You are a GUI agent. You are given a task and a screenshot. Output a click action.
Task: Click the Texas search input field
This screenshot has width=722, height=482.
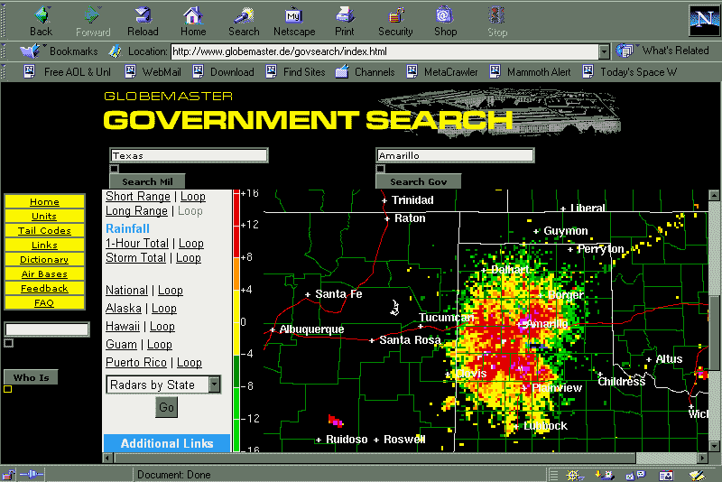click(x=189, y=155)
